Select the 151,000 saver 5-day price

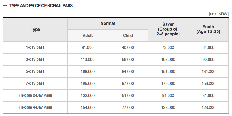168,71
